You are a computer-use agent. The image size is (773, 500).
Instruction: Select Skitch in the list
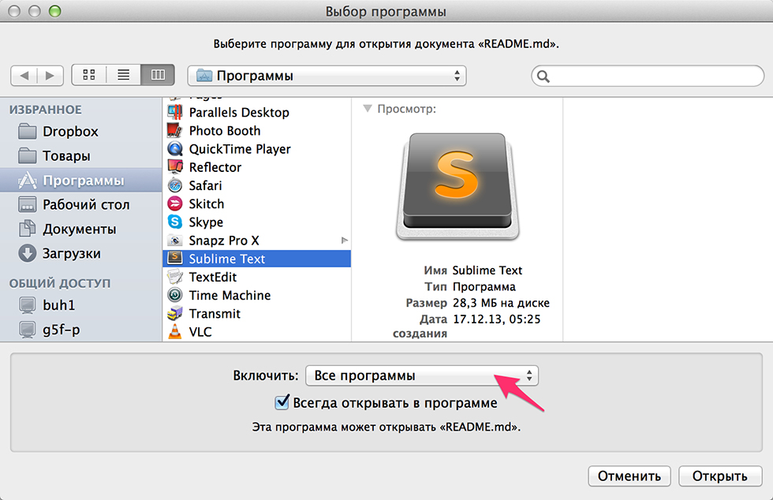[x=257, y=203]
